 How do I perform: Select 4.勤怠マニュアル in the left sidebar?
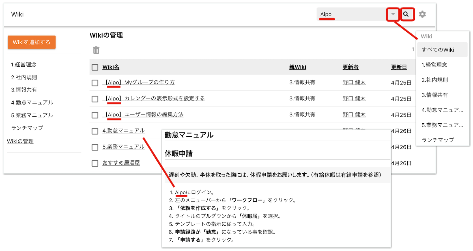[32, 102]
